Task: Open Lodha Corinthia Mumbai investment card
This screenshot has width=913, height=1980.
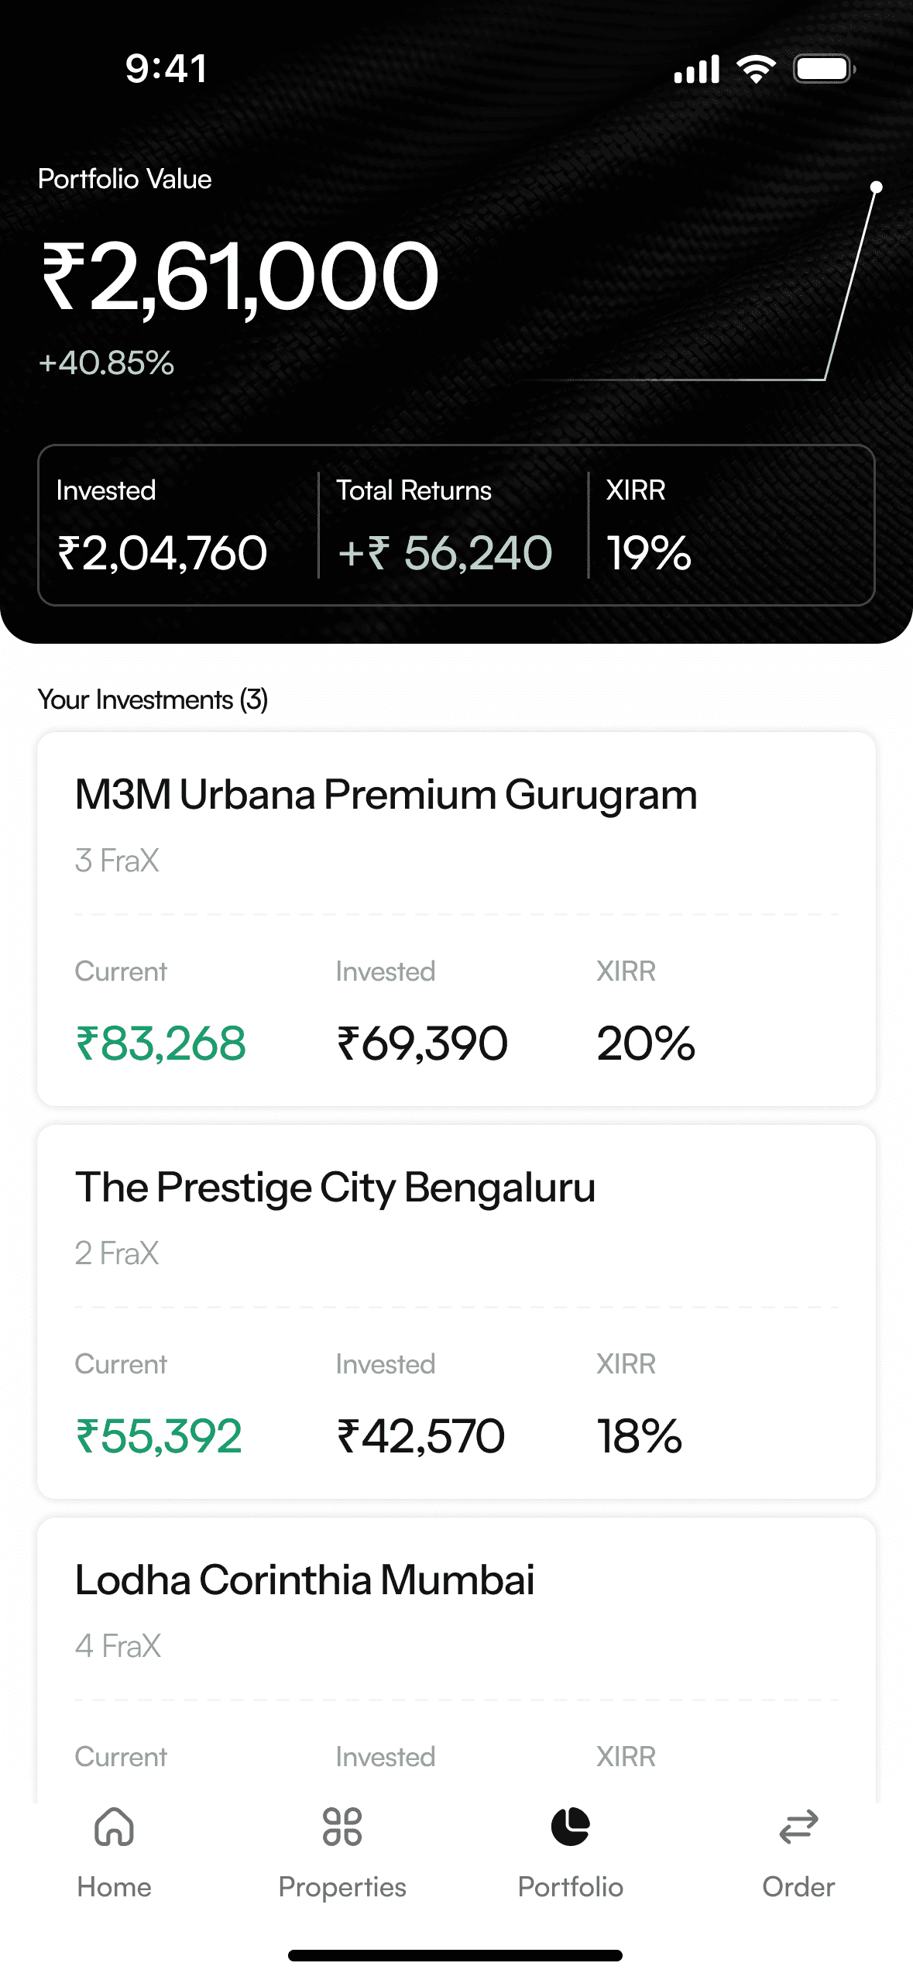Action: pyautogui.click(x=456, y=1659)
